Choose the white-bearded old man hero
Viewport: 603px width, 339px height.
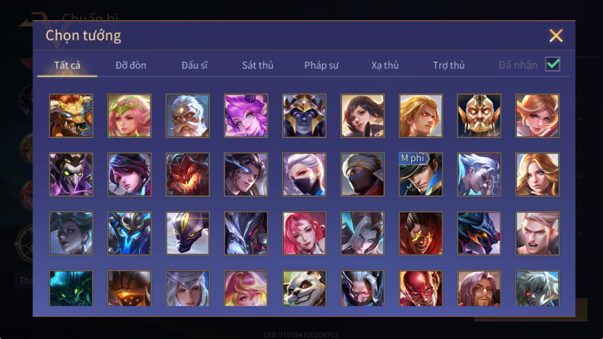click(188, 116)
